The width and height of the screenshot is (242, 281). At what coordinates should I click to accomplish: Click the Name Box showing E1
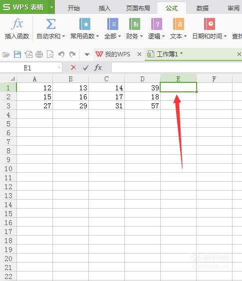click(x=28, y=68)
